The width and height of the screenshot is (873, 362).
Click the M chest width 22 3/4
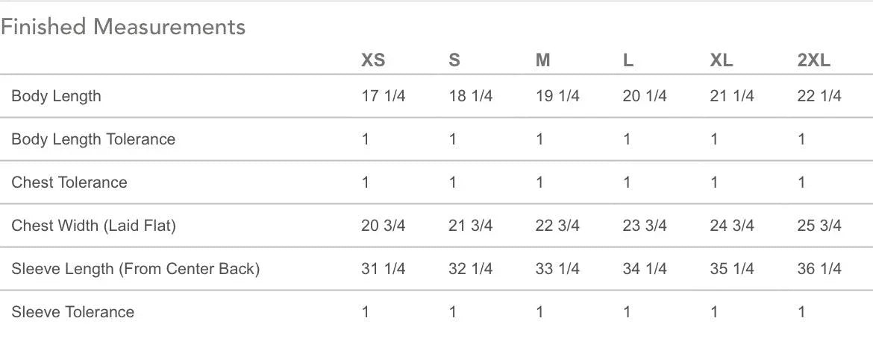click(x=557, y=226)
